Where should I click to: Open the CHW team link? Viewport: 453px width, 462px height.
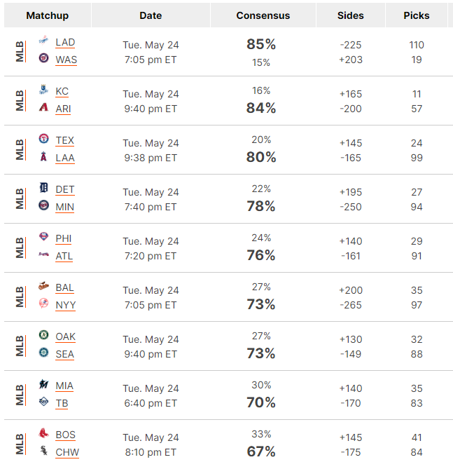coord(67,453)
